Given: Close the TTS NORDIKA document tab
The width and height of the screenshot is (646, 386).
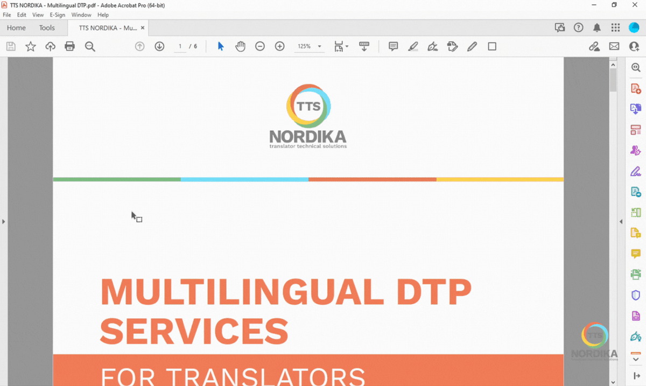Looking at the screenshot, I should [143, 28].
